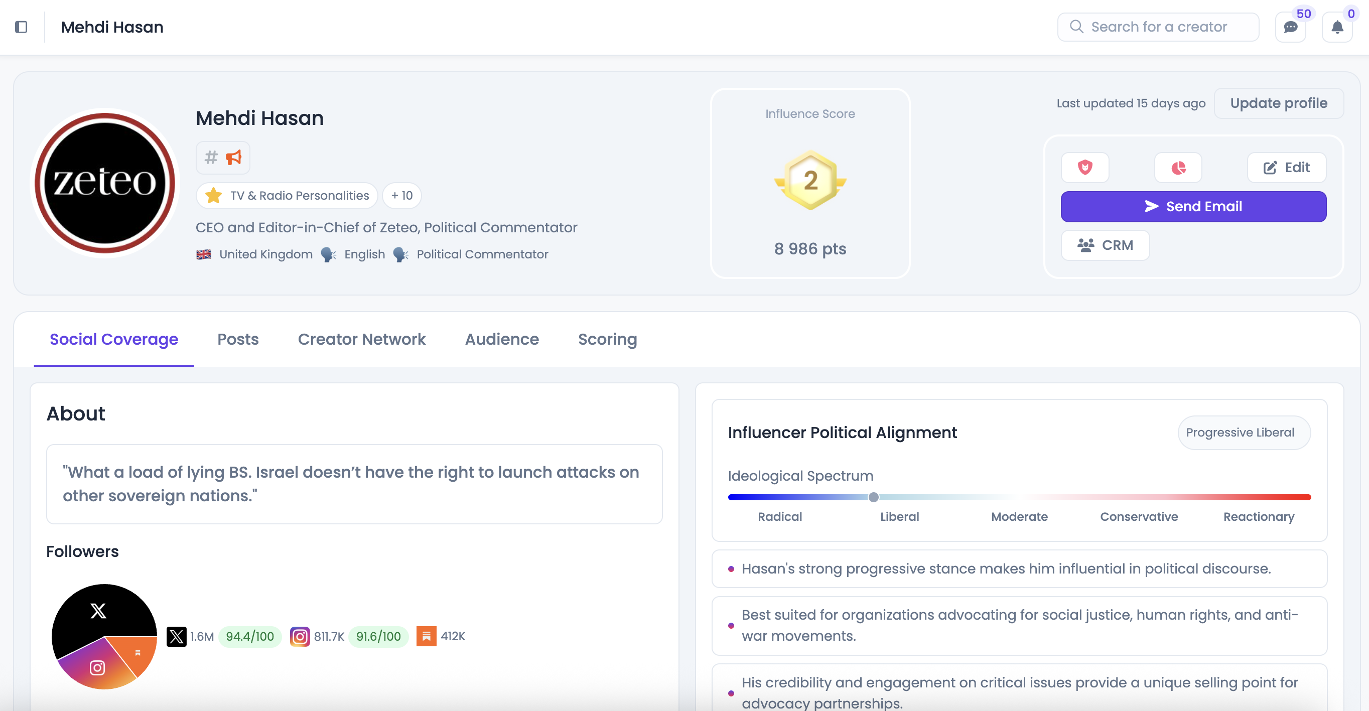Click the orange megaphone icon
The image size is (1369, 711).
tap(234, 157)
